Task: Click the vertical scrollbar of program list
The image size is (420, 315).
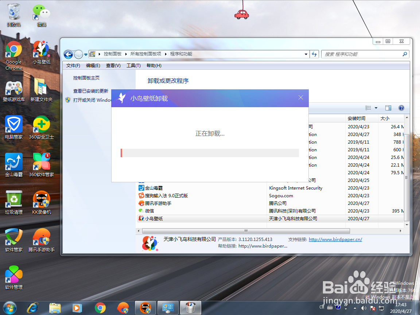Action: tap(407, 177)
